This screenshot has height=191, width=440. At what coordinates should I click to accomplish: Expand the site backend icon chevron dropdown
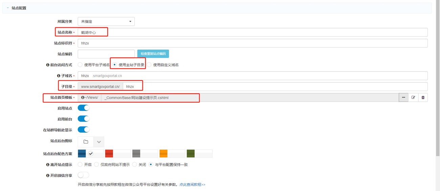(99, 142)
